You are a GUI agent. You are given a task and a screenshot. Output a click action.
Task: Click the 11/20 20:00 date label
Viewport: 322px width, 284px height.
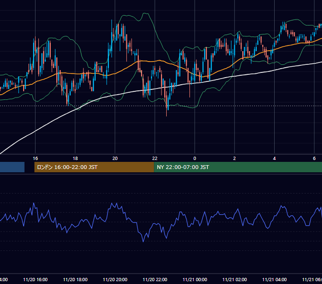tap(115, 279)
